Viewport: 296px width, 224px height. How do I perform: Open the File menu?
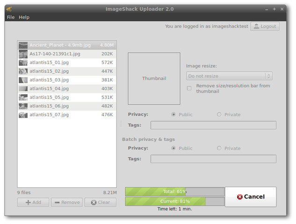(x=11, y=17)
